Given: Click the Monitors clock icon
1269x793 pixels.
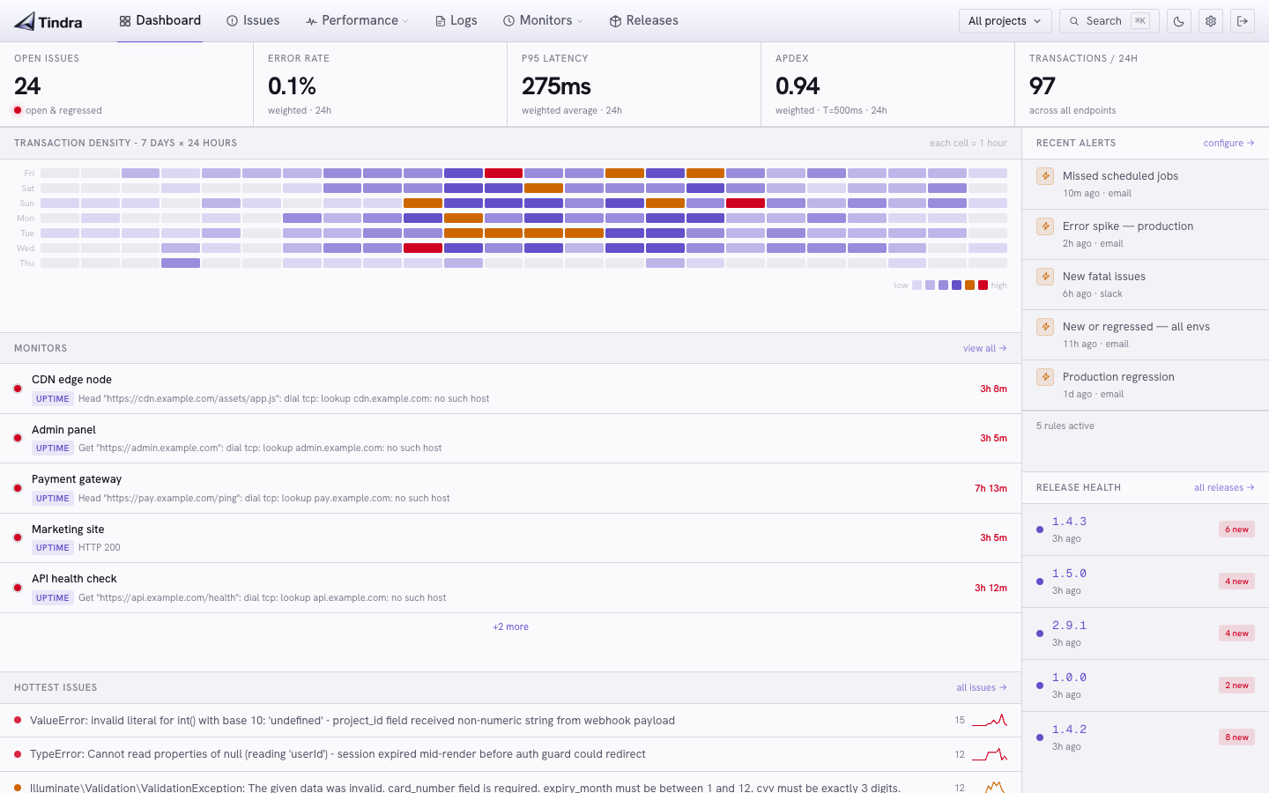Looking at the screenshot, I should pyautogui.click(x=508, y=21).
